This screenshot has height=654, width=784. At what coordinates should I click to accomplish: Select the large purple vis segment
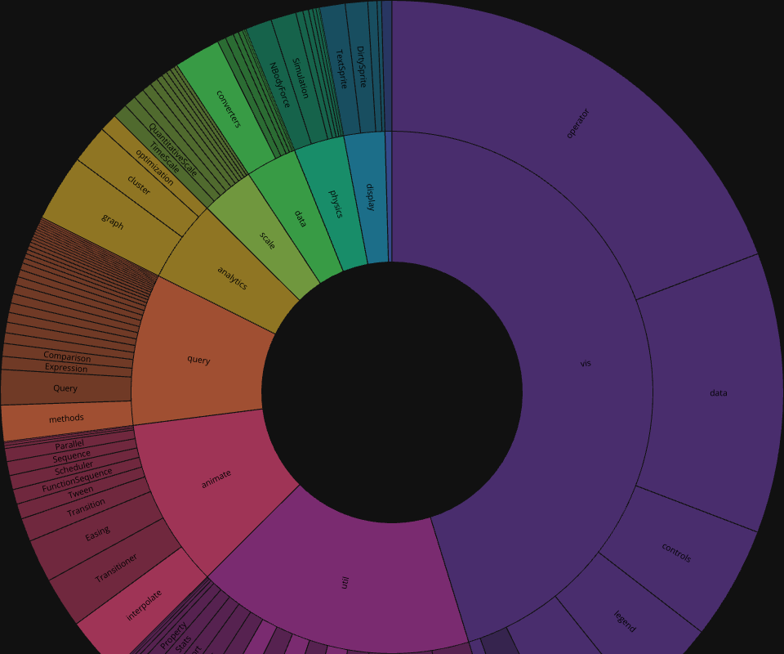585,363
